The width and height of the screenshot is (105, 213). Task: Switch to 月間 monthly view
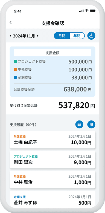[x=62, y=36]
